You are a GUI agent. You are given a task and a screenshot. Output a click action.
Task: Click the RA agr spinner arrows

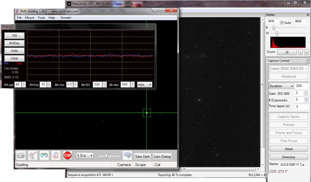[24, 84]
